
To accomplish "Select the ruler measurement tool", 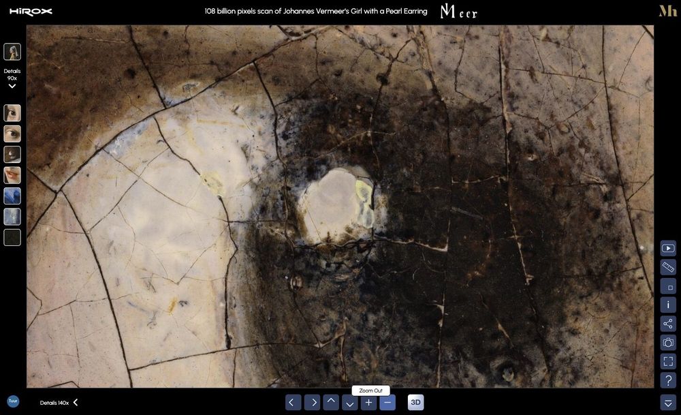I will [x=668, y=267].
